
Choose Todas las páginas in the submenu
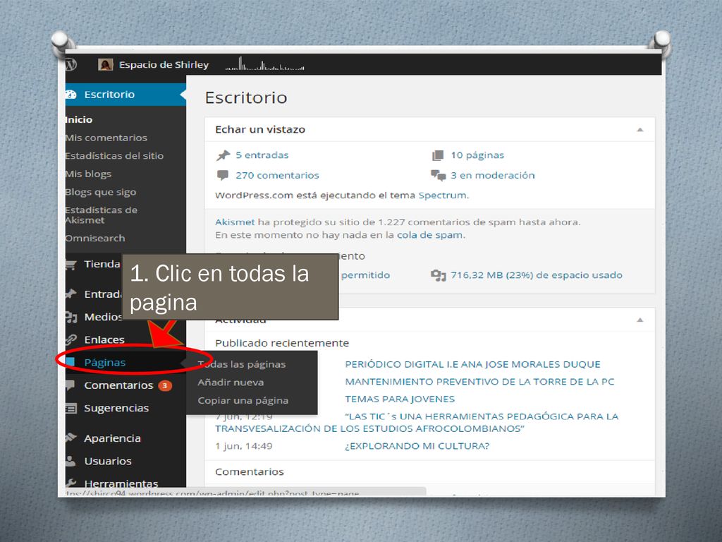pyautogui.click(x=242, y=364)
